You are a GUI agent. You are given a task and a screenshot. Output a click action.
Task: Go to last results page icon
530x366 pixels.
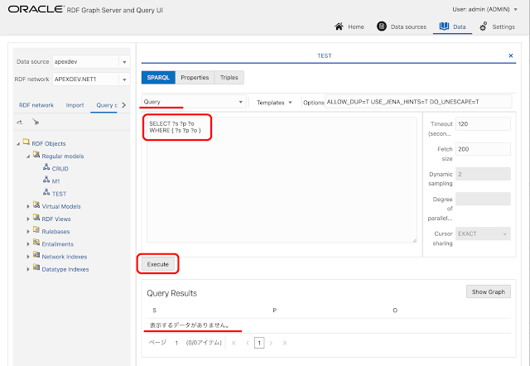pyautogui.click(x=285, y=343)
